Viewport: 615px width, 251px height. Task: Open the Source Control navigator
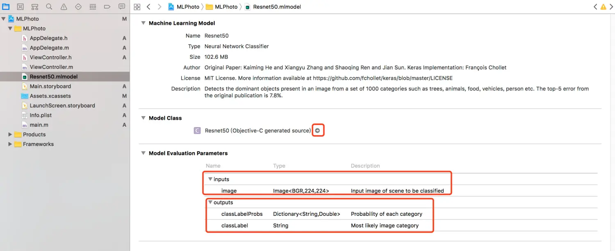click(x=20, y=7)
